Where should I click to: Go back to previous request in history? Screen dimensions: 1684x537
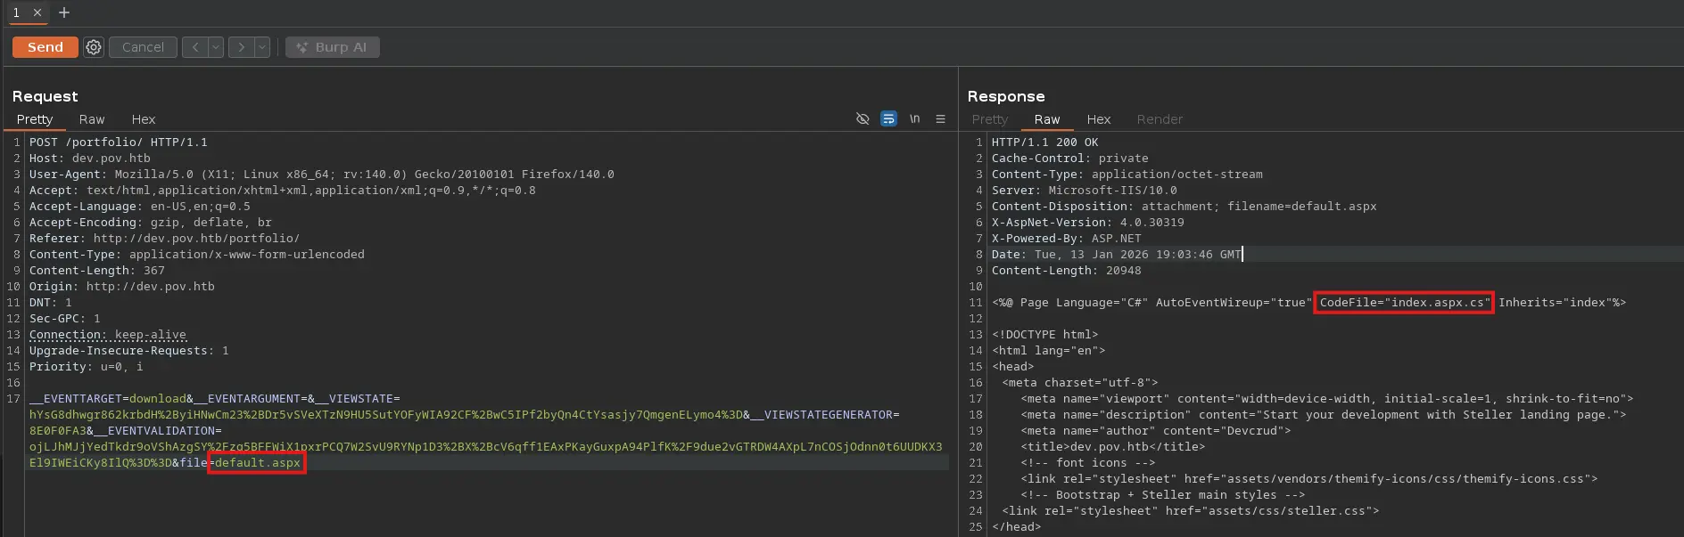(195, 47)
